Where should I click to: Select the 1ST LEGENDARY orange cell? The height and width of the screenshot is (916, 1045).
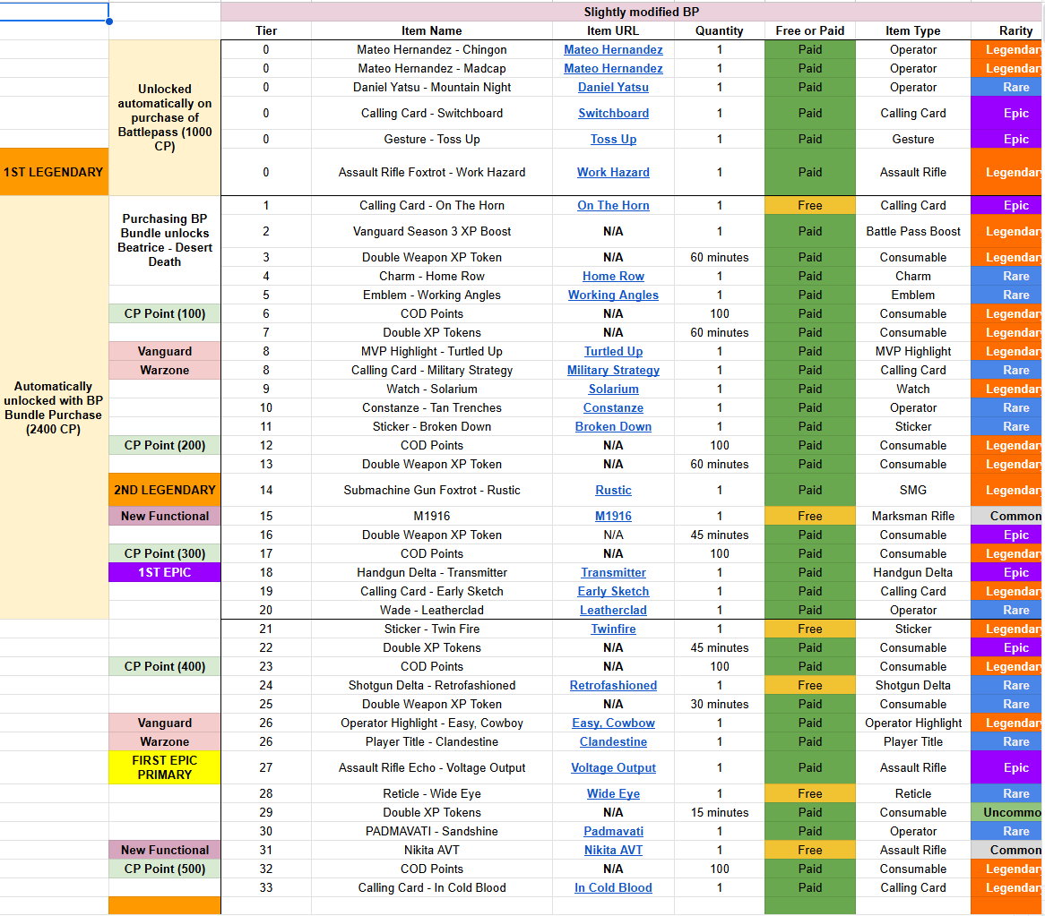click(54, 172)
